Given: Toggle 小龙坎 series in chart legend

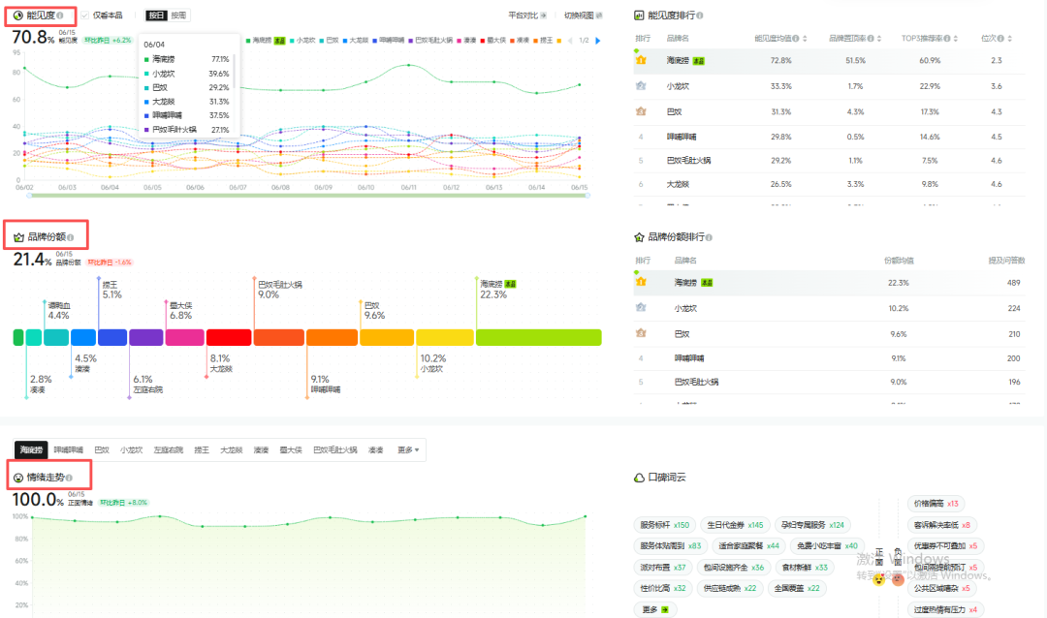Looking at the screenshot, I should tap(301, 41).
